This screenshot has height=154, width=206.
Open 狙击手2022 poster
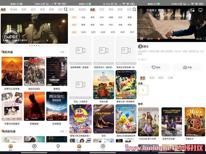click(x=34, y=71)
